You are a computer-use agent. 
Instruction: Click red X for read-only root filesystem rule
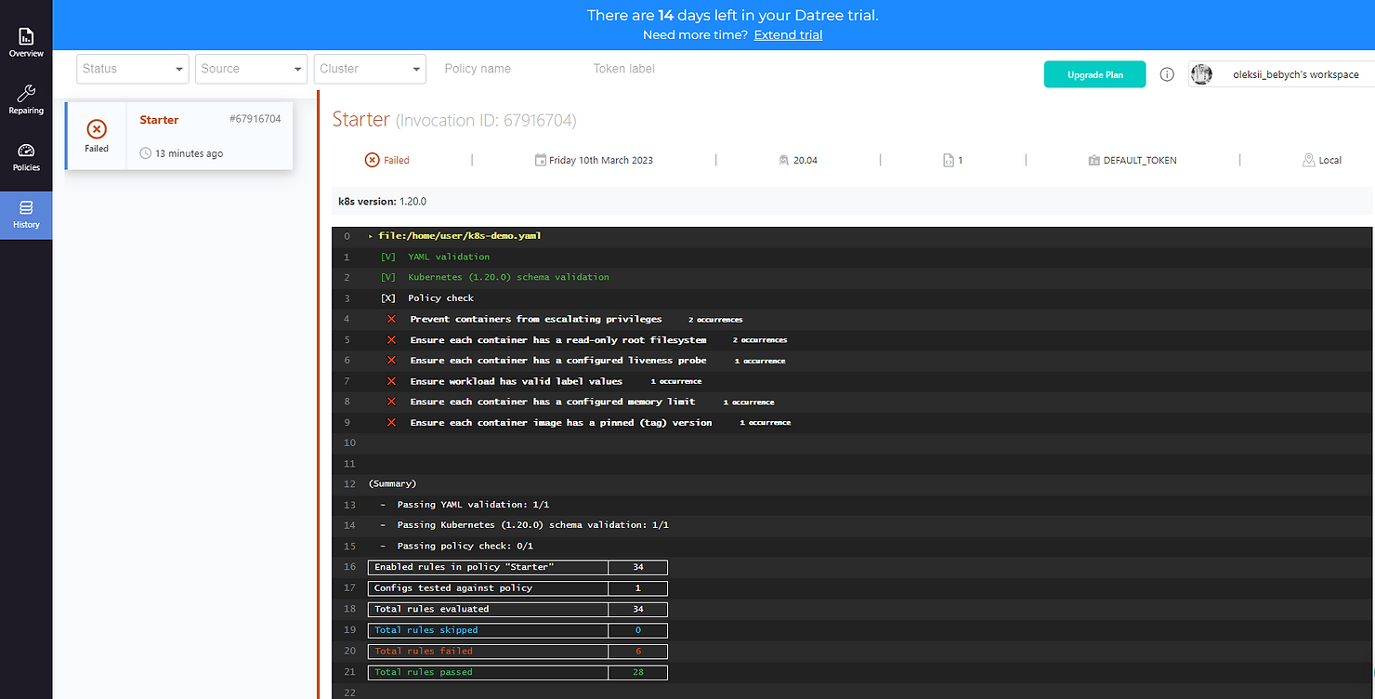coord(391,339)
